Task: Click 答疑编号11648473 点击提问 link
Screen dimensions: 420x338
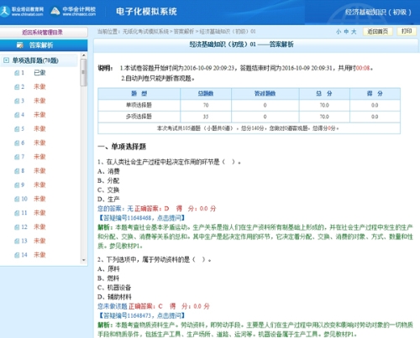Action: (141, 315)
